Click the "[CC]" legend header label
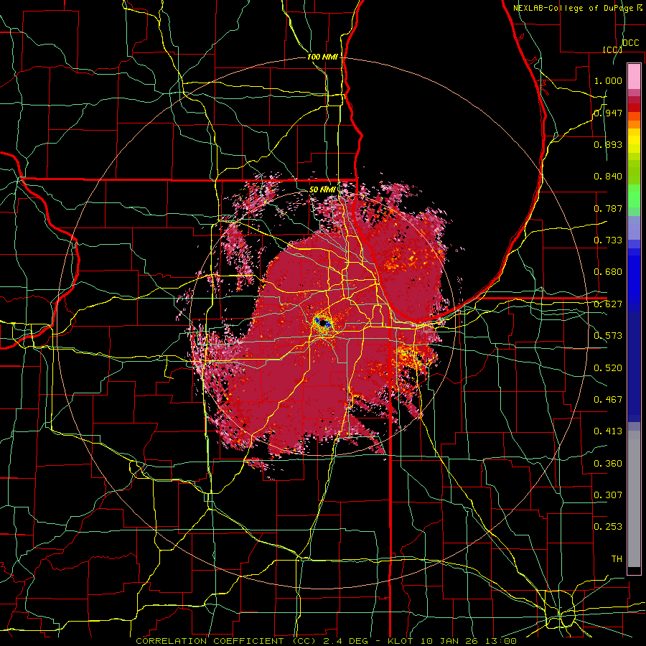Screen dimensions: 646x646 612,50
